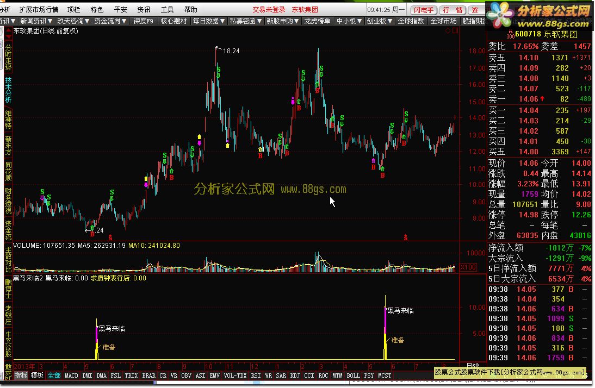Screen dimensions: 595x388
Task: Open the 鹏博士 sidebar tab
Action: click(8, 289)
